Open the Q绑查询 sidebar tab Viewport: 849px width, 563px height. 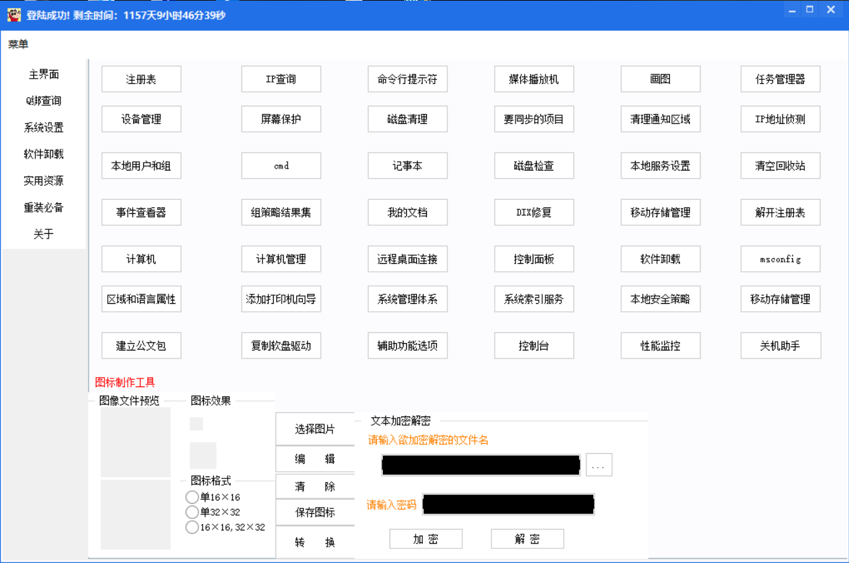tap(44, 101)
